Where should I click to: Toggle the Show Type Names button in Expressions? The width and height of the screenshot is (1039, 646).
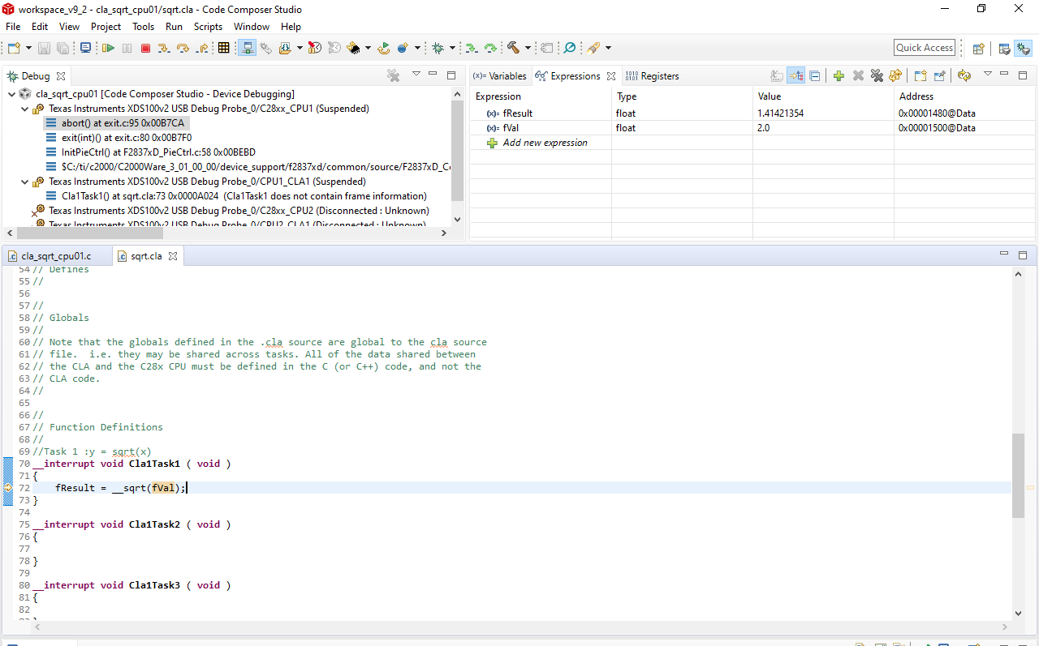[777, 76]
